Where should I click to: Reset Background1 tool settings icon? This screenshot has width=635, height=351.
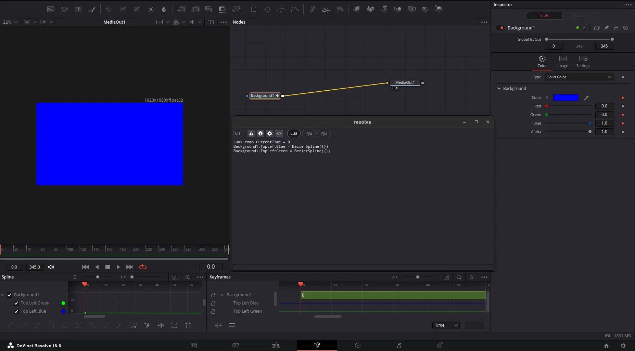pyautogui.click(x=625, y=28)
